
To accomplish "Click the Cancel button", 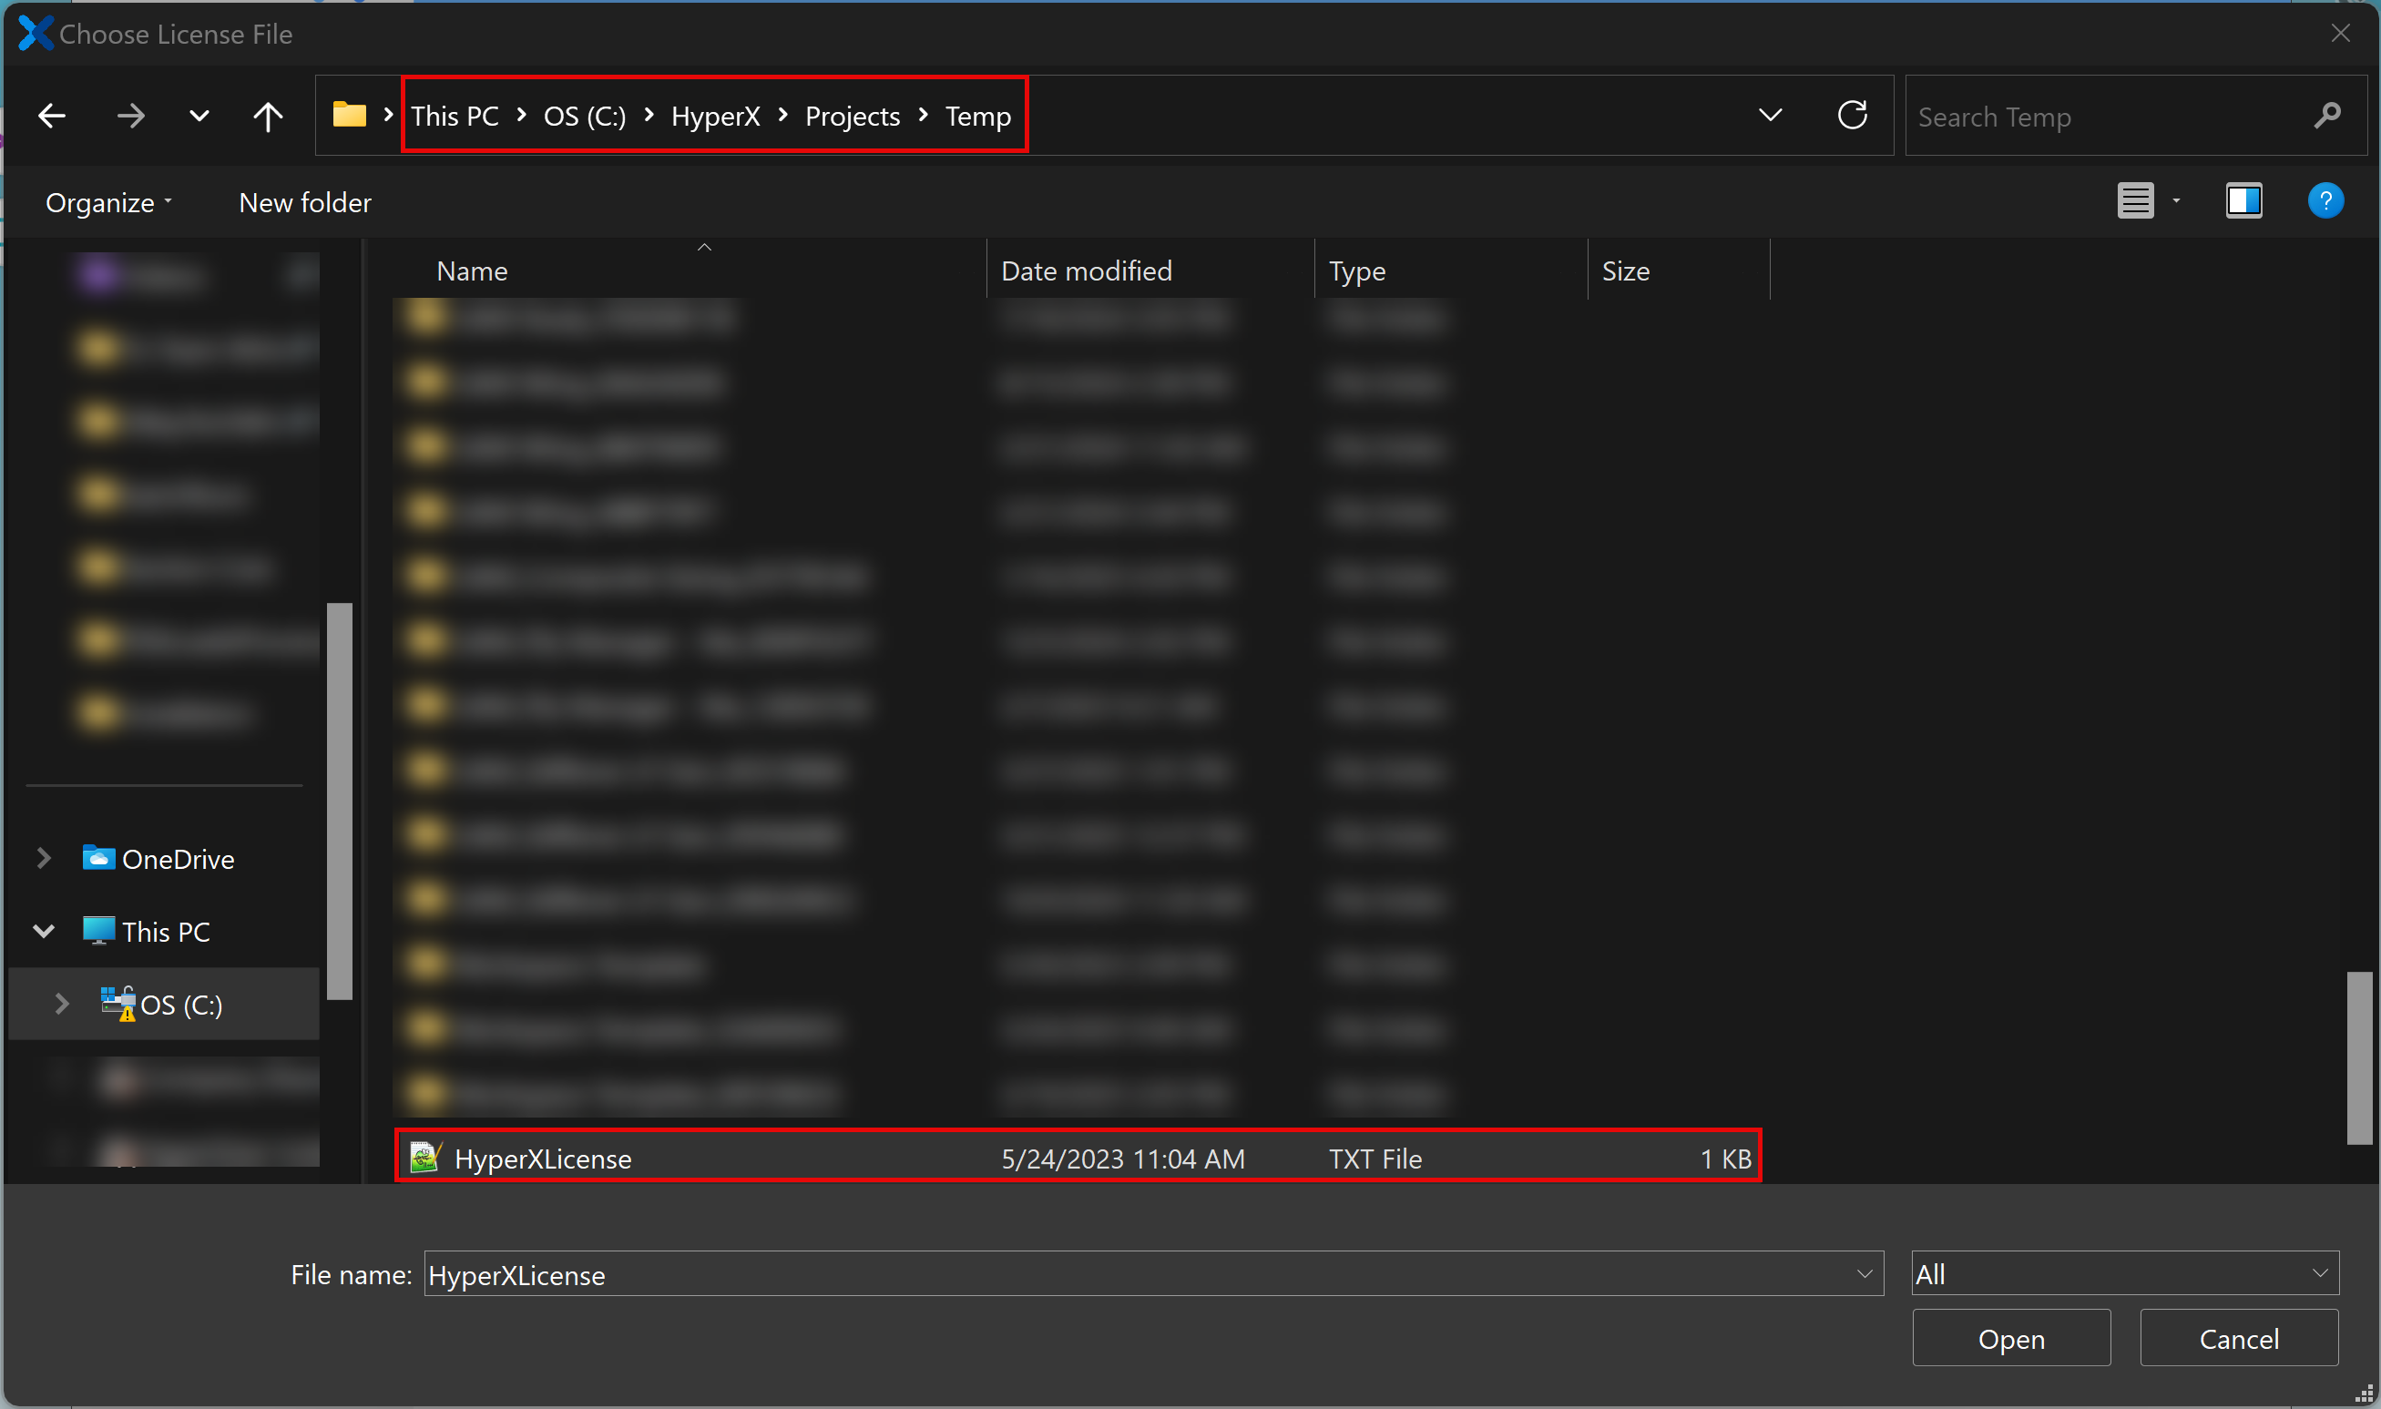I will click(2239, 1338).
